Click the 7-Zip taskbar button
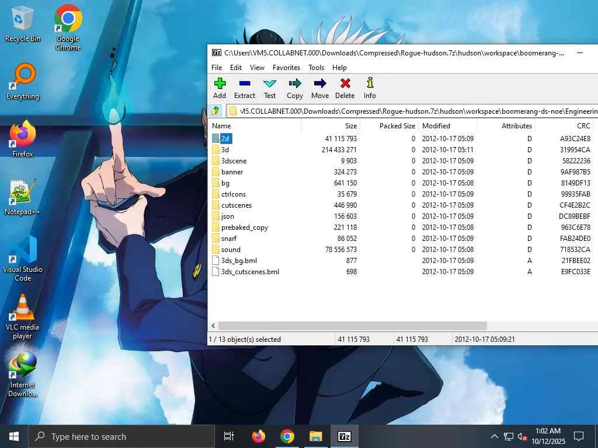Screen dimensions: 598x448 [x=345, y=436]
